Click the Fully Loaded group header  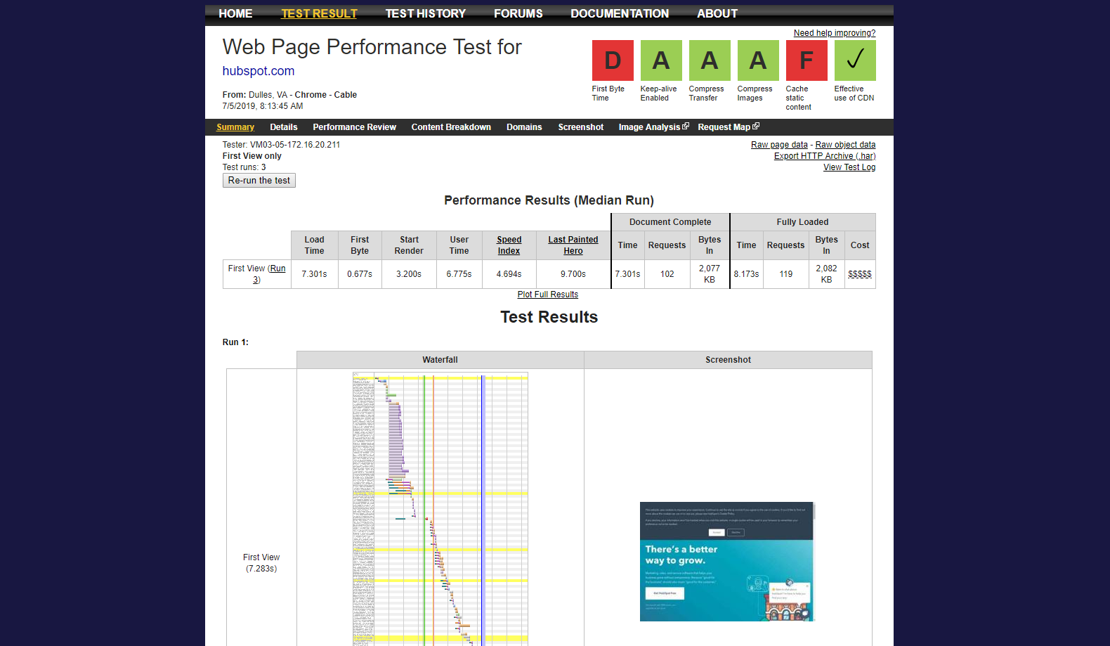pyautogui.click(x=802, y=222)
